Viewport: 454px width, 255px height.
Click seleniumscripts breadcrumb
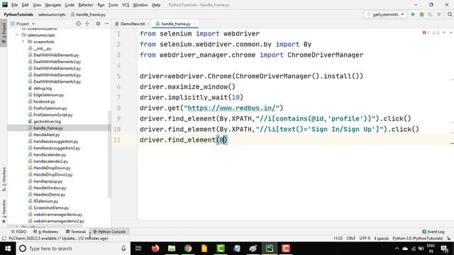[x=52, y=14]
